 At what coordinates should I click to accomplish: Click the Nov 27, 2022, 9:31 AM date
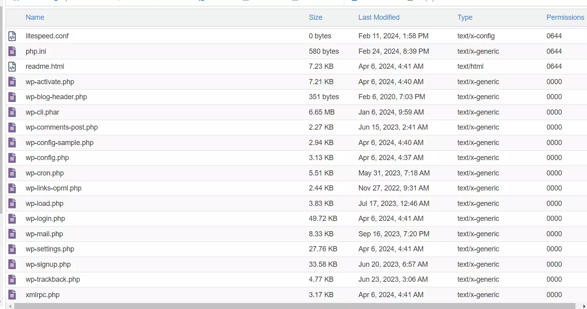tap(394, 188)
